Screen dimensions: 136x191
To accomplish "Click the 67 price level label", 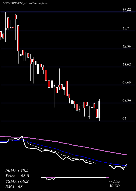I will tap(125, 118).
